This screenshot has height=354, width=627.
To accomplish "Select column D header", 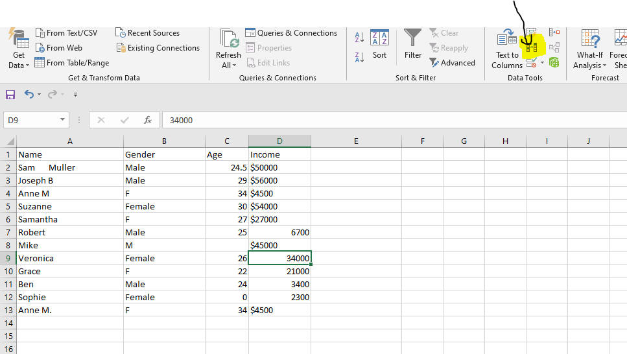I will click(x=279, y=141).
